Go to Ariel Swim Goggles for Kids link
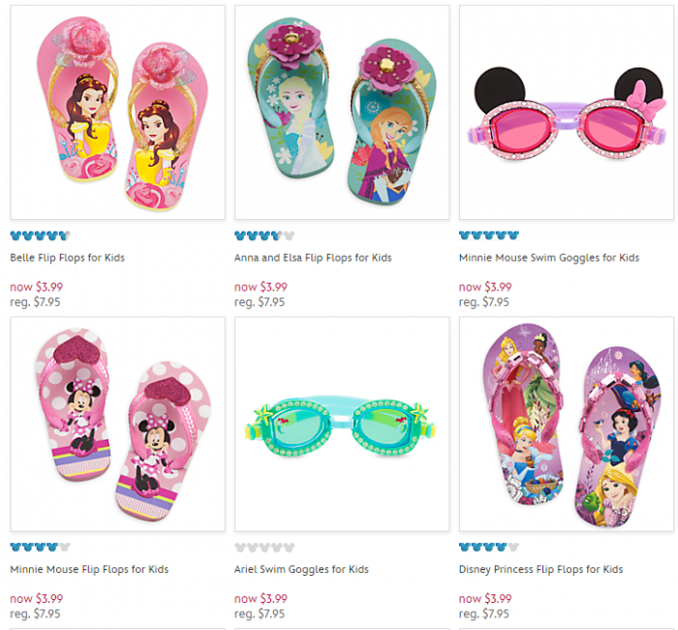This screenshot has height=630, width=678. (x=301, y=569)
